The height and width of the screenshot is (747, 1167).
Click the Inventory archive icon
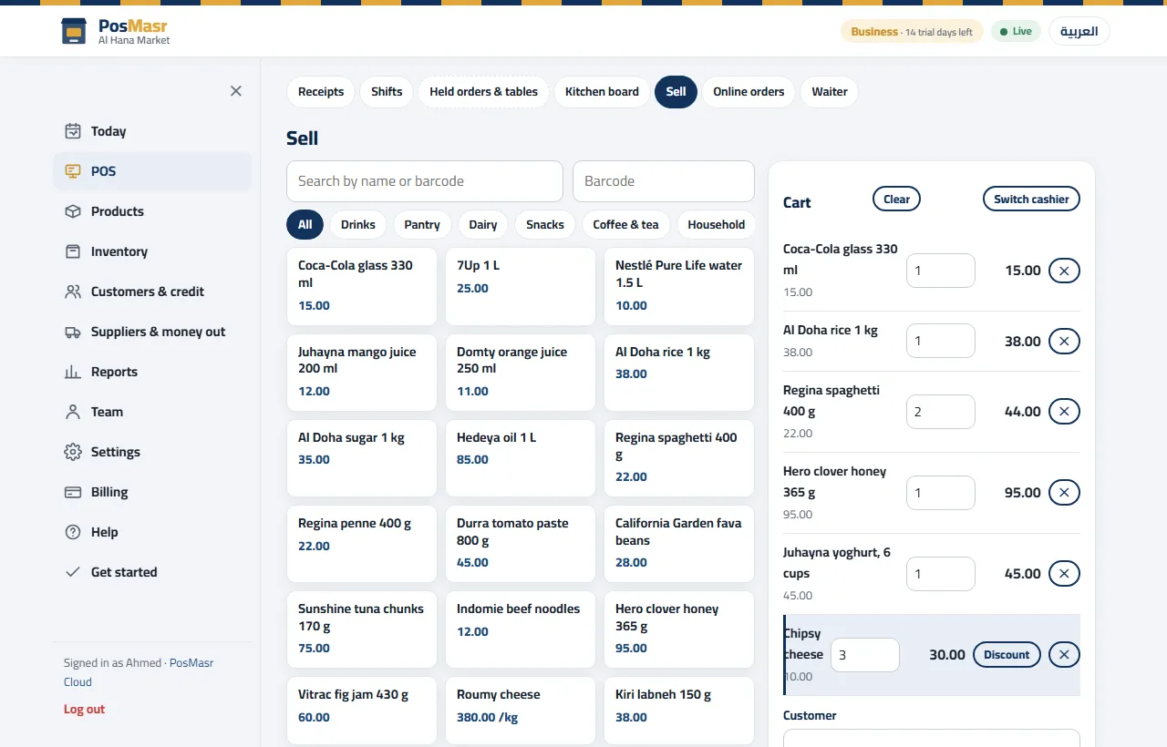(73, 251)
